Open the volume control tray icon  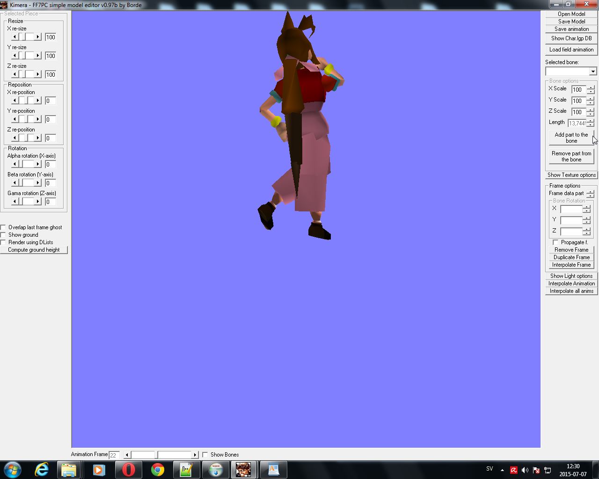[525, 470]
